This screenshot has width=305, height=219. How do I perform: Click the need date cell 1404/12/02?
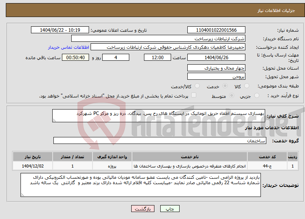[x=33, y=166]
